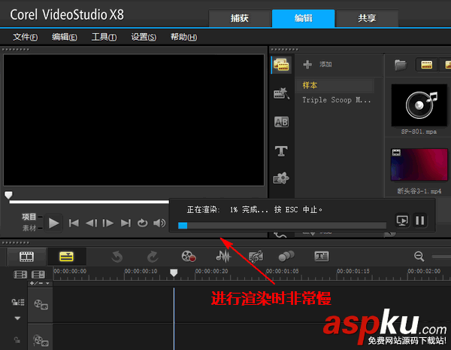
Task: Select 素材 (Clip) play mode
Action: (x=29, y=228)
